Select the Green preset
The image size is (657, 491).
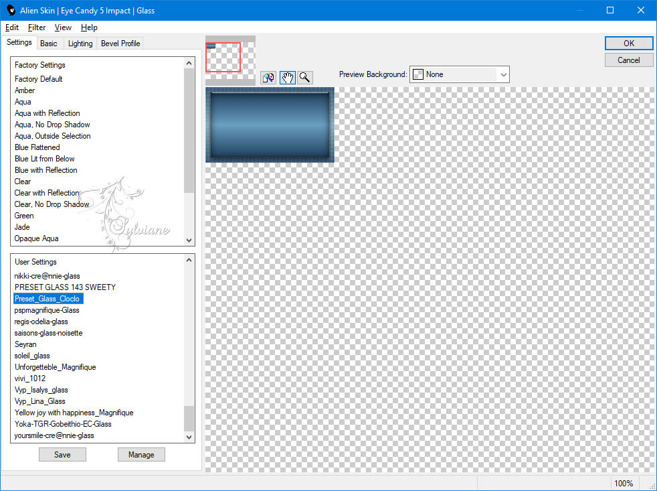click(x=24, y=215)
